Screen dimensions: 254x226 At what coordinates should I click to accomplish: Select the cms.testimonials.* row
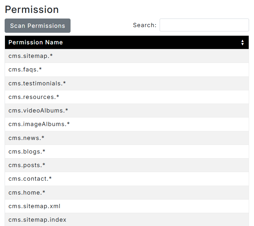pyautogui.click(x=127, y=83)
